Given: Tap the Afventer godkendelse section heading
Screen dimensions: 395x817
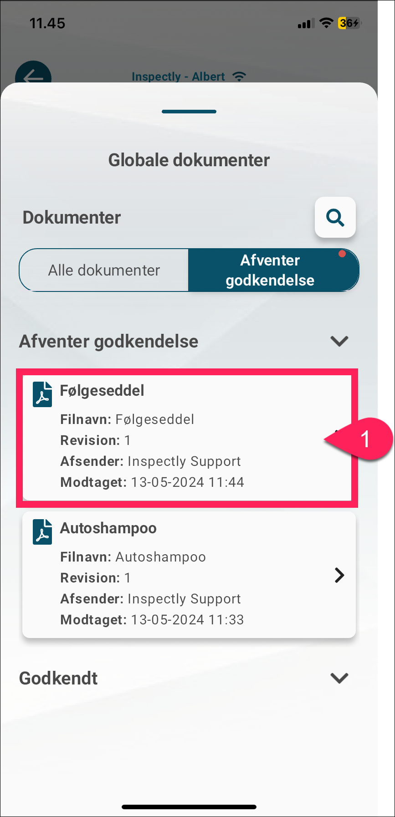Looking at the screenshot, I should coord(108,341).
